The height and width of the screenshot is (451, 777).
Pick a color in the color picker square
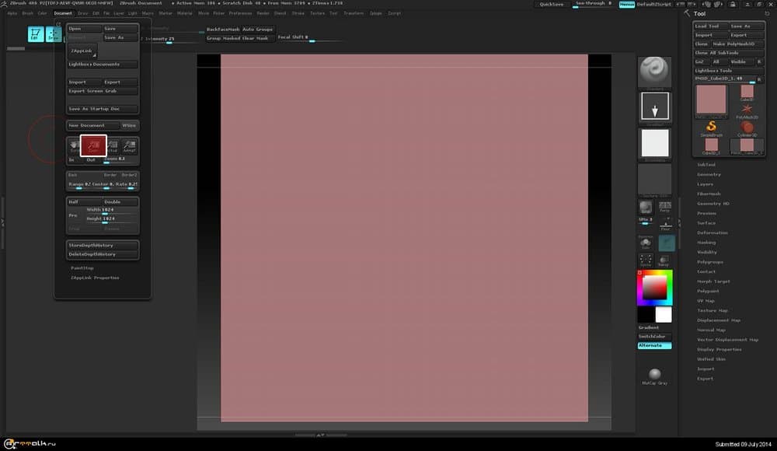[x=654, y=287]
